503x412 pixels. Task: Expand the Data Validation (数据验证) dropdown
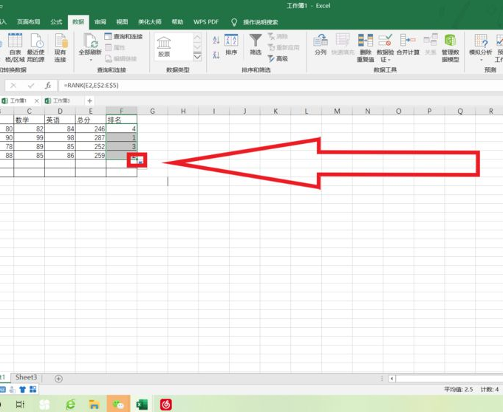(385, 60)
